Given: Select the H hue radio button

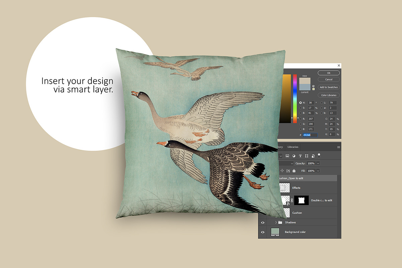Looking at the screenshot, I should coord(300,103).
